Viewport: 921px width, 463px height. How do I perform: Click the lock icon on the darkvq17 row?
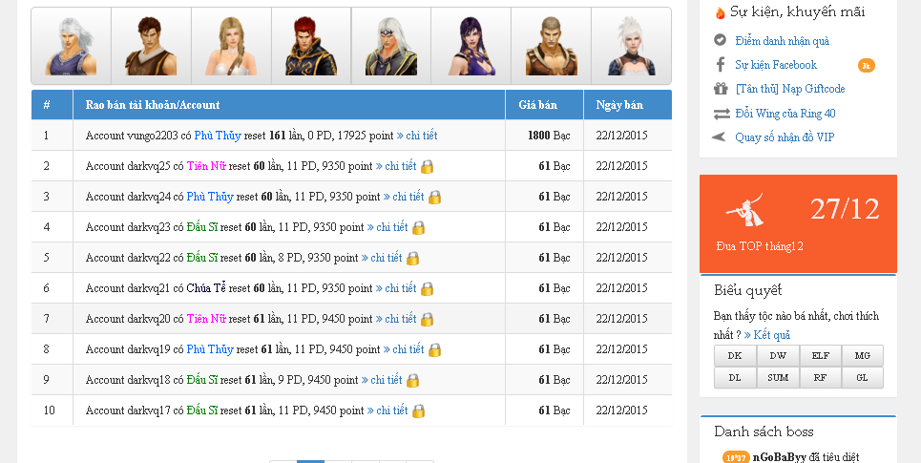418,410
